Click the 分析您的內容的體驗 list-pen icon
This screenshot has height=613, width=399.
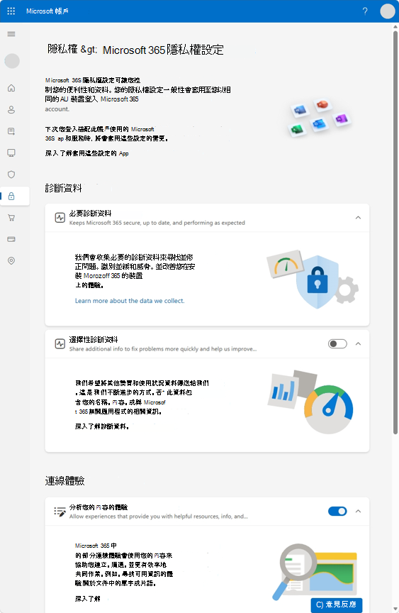[60, 512]
